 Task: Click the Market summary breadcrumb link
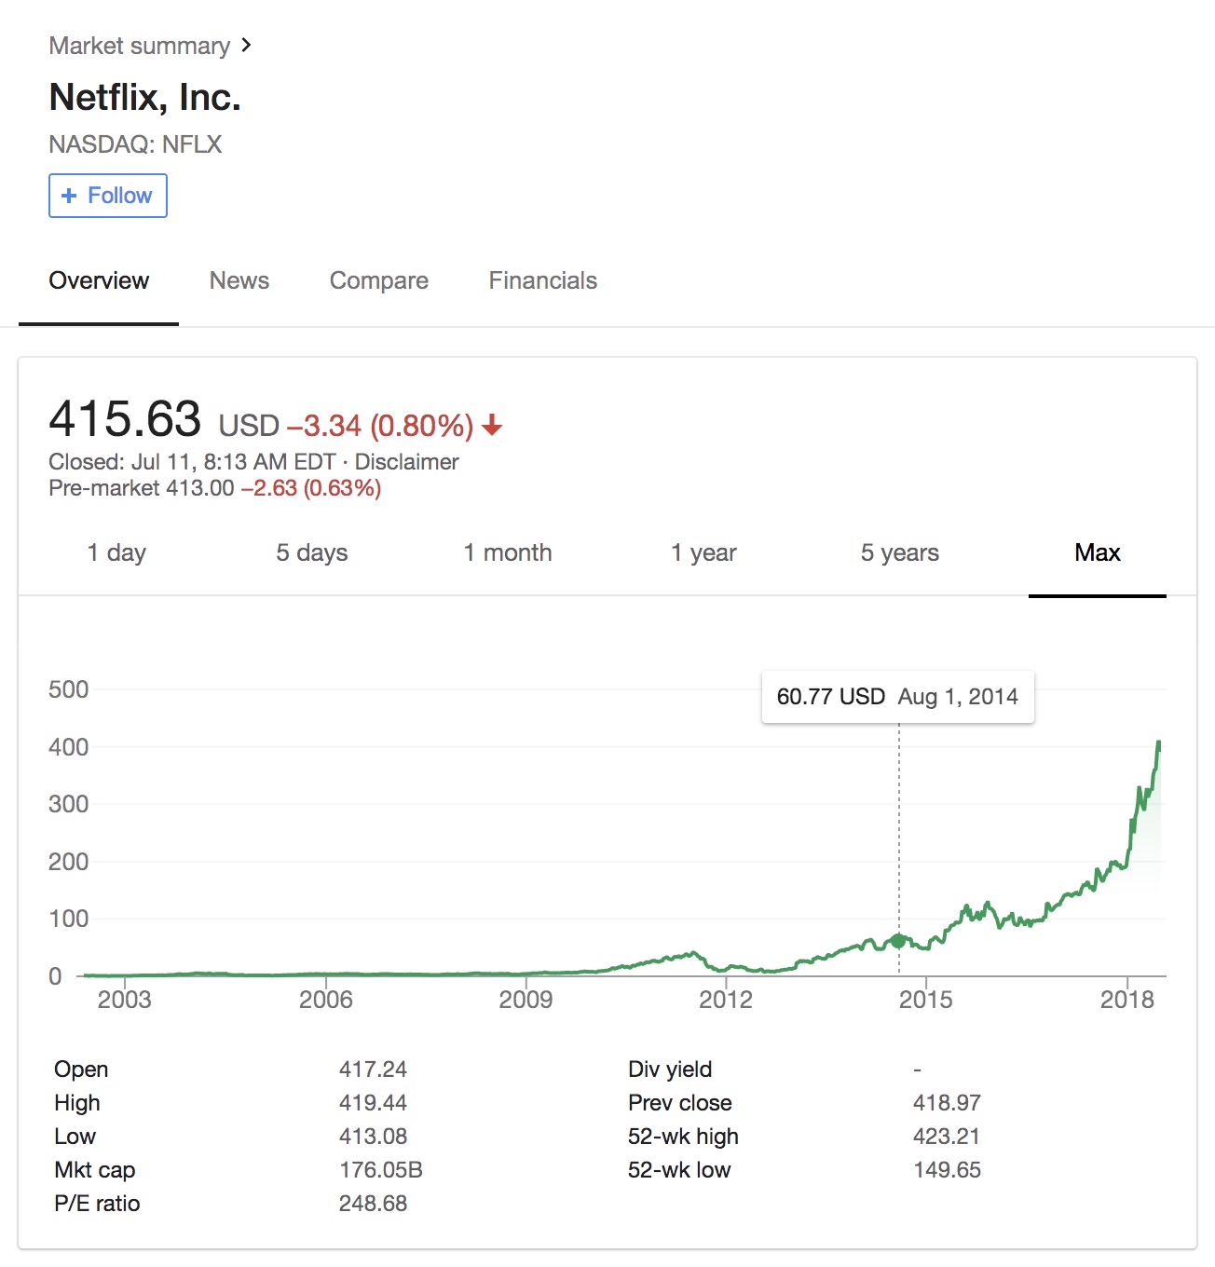[140, 46]
